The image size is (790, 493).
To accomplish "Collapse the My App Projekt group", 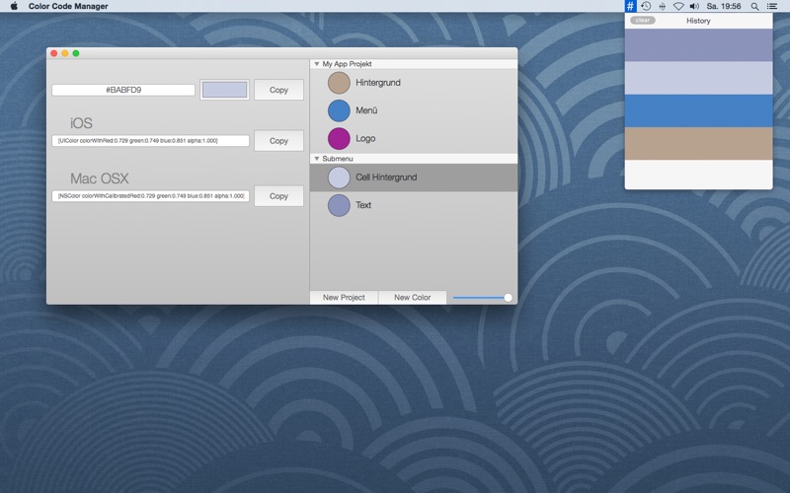I will coord(316,64).
